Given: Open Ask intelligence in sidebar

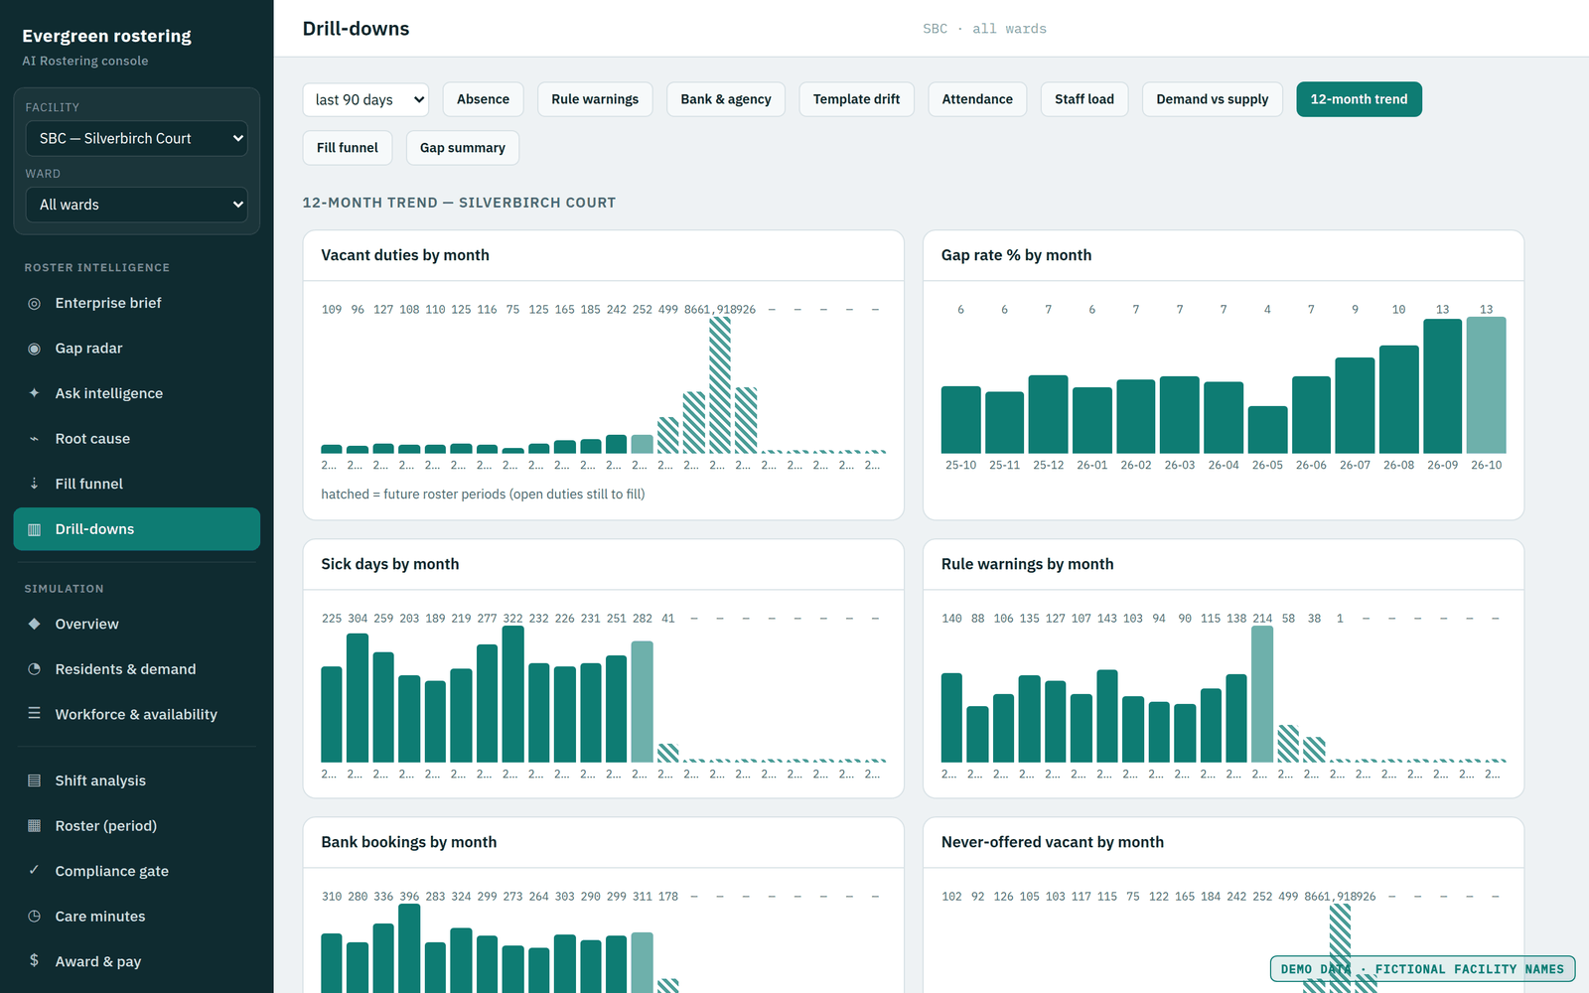Looking at the screenshot, I should (x=137, y=393).
